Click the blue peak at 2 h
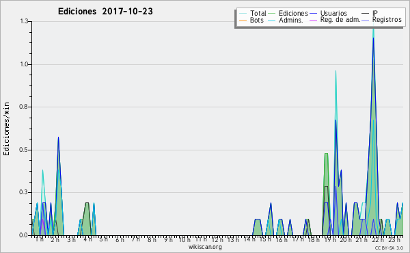This screenshot has height=253, width=410. pyautogui.click(x=58, y=137)
